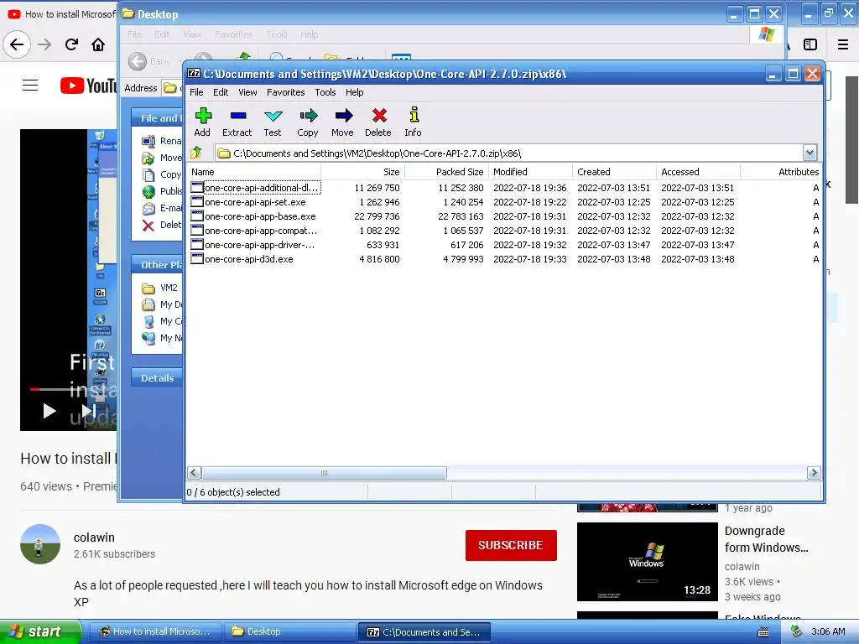Go up one folder level in 7-Zip
The image size is (859, 644).
click(x=196, y=153)
